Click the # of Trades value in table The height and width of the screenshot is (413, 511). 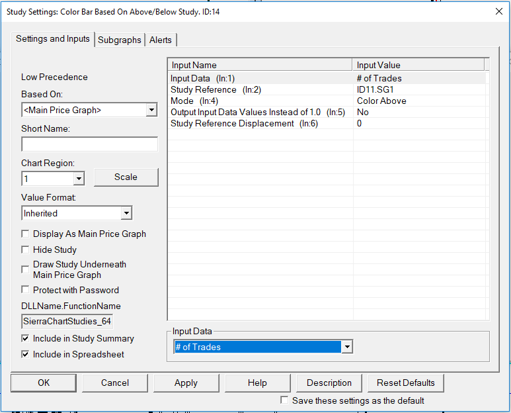pyautogui.click(x=379, y=78)
